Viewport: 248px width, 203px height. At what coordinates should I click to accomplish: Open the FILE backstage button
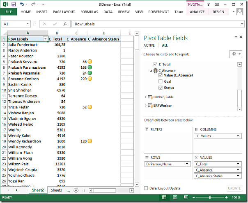pyautogui.click(x=9, y=12)
